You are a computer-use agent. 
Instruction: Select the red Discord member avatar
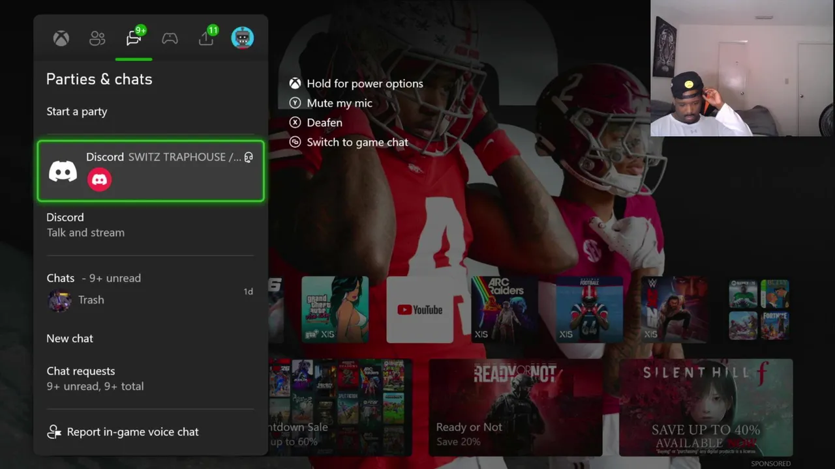(x=100, y=179)
